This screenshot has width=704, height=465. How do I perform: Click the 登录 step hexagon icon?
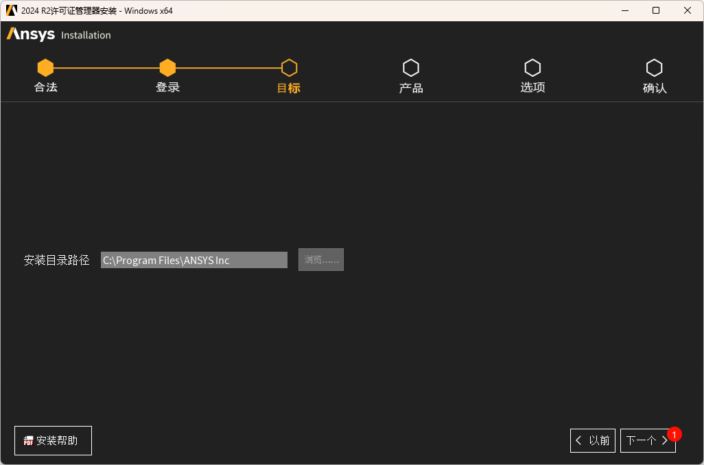point(167,68)
